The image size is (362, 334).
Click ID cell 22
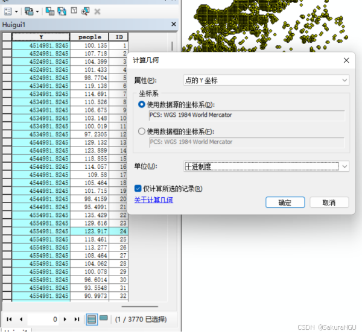click(x=118, y=215)
